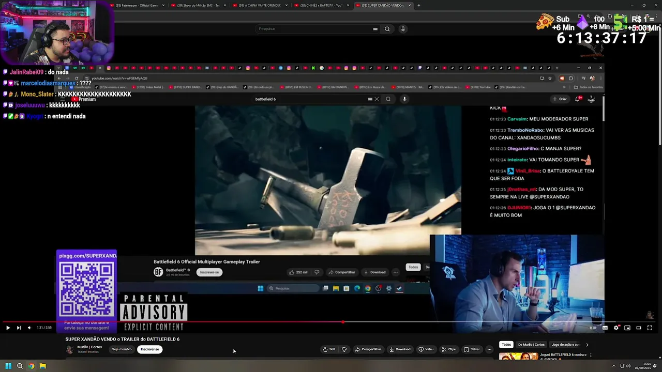Open Windows taskbar search magnifier
The height and width of the screenshot is (372, 662).
coord(20,366)
